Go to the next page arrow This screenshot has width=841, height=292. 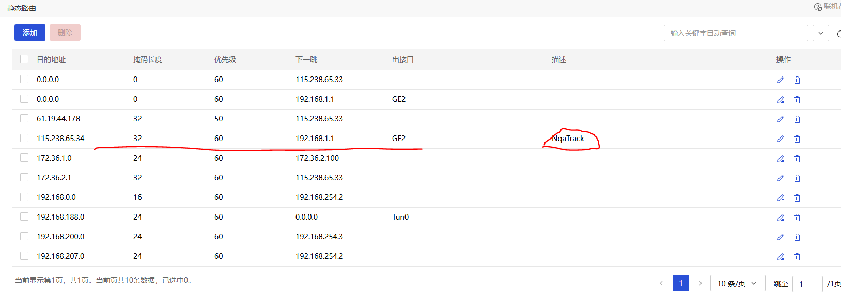(x=700, y=283)
